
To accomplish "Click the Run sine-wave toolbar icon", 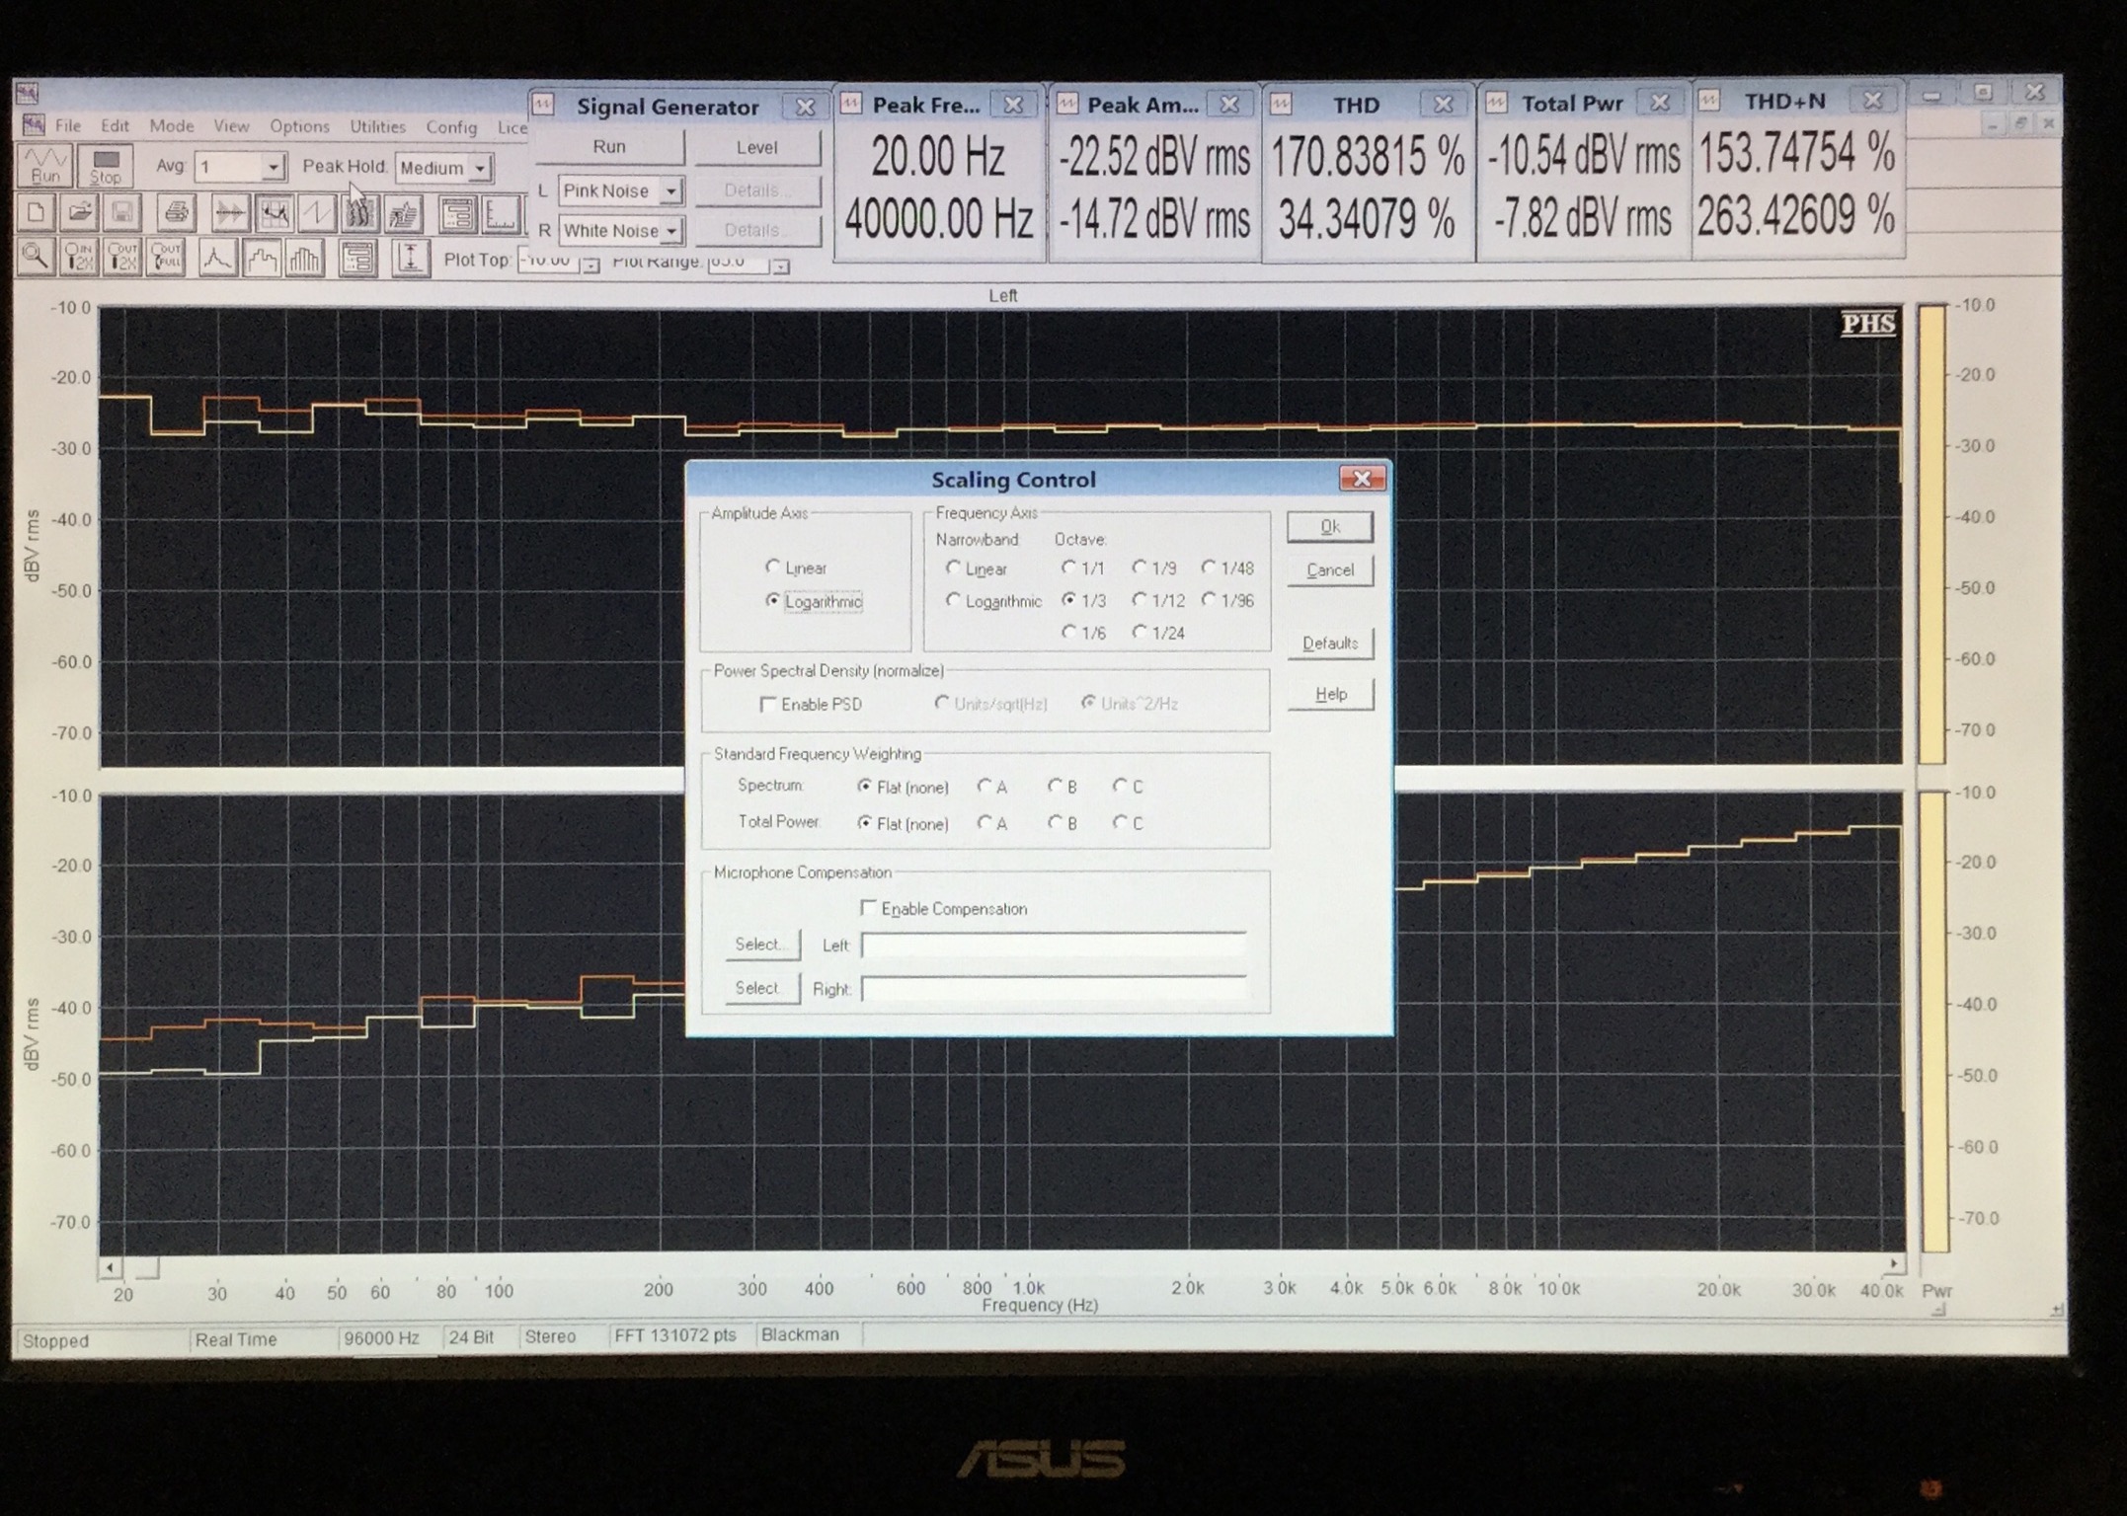I will [x=44, y=166].
